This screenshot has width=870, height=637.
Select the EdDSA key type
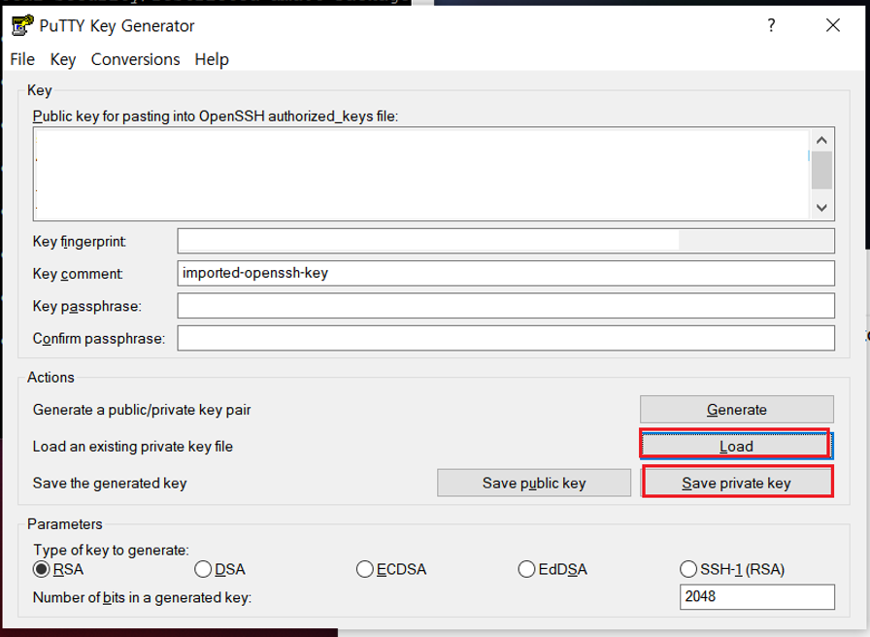coord(552,569)
